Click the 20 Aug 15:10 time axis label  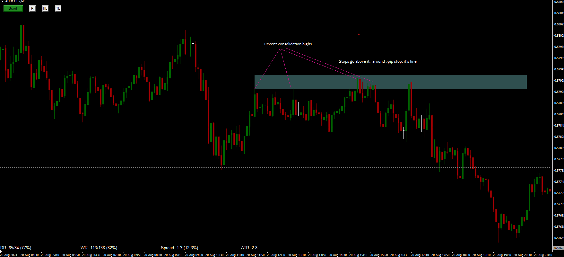358,255
